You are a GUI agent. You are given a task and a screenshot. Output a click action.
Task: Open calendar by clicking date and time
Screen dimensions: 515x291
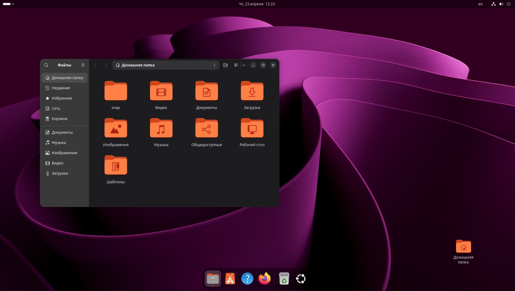point(257,4)
